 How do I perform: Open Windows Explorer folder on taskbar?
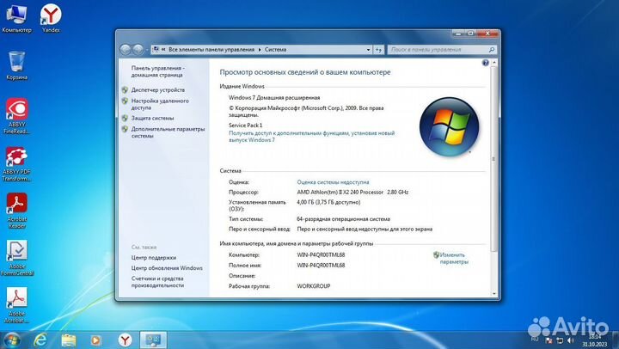68,340
